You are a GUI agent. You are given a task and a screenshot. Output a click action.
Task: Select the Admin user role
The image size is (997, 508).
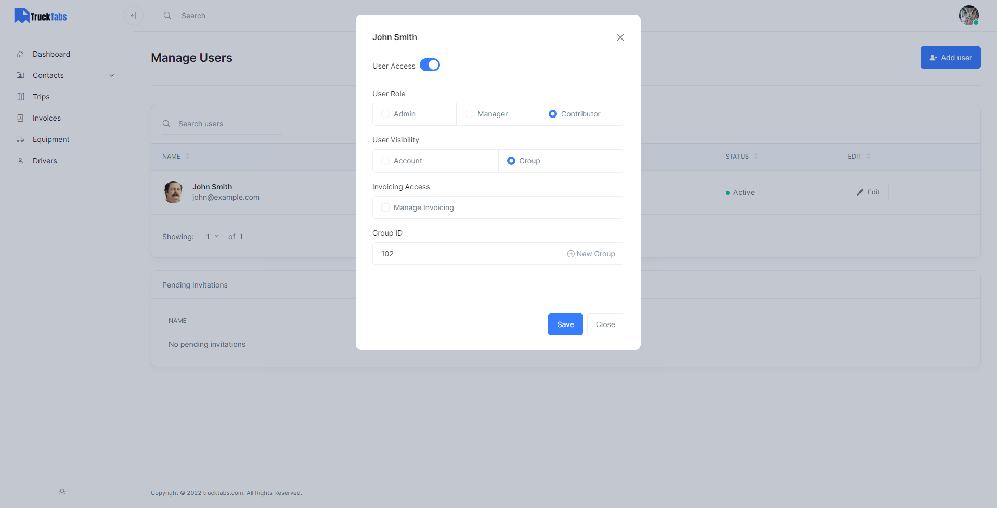[x=385, y=114]
